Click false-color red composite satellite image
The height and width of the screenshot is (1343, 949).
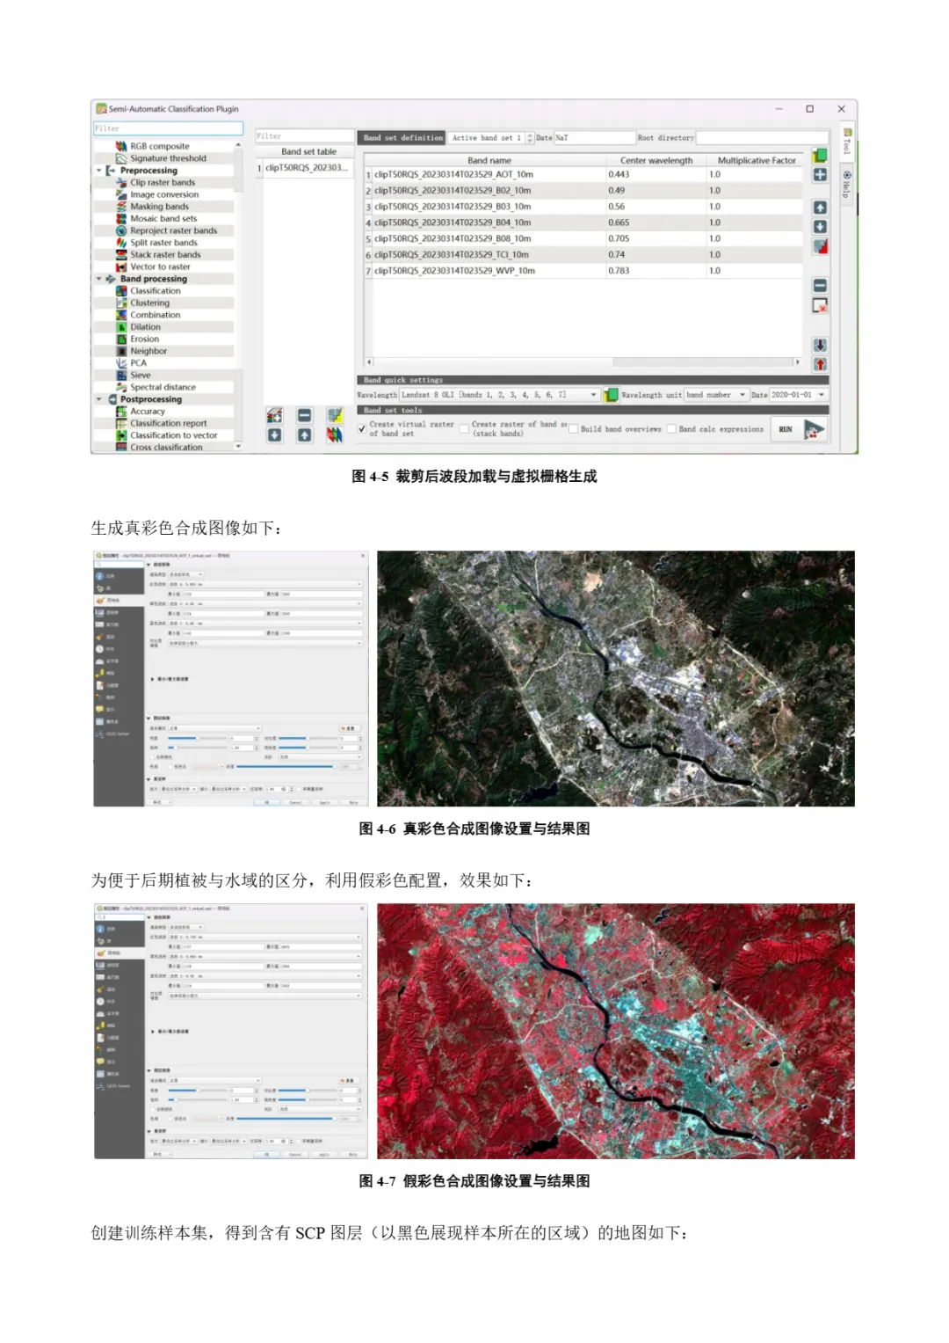[x=616, y=1031]
